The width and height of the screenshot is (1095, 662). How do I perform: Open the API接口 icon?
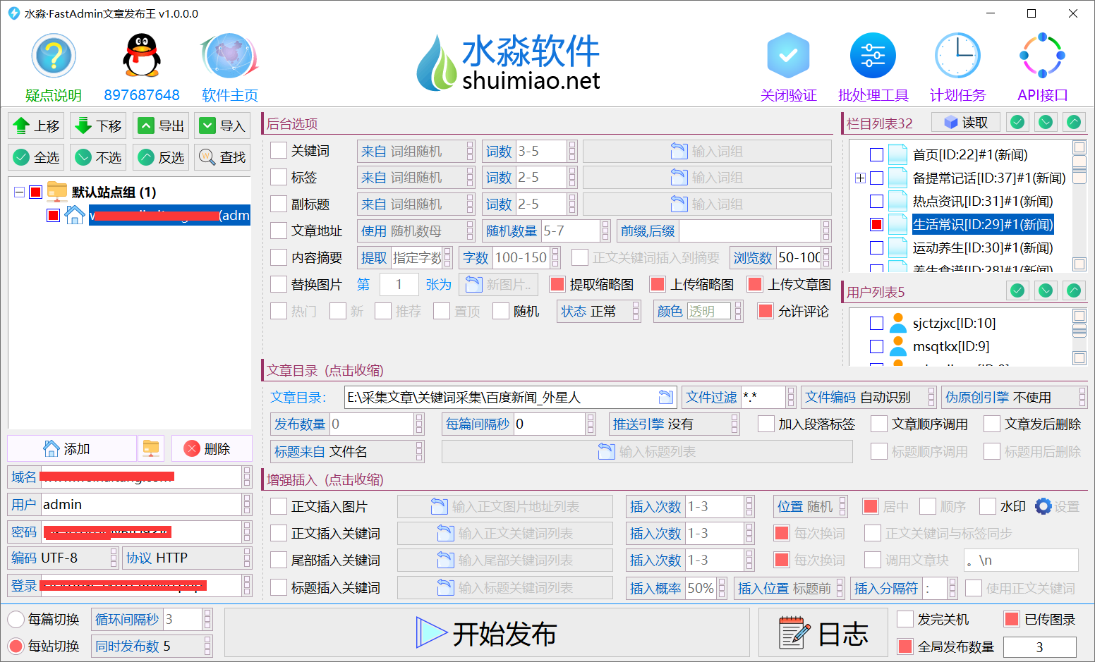click(x=1042, y=56)
